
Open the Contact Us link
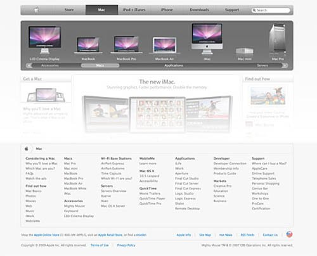pyautogui.click(x=270, y=235)
